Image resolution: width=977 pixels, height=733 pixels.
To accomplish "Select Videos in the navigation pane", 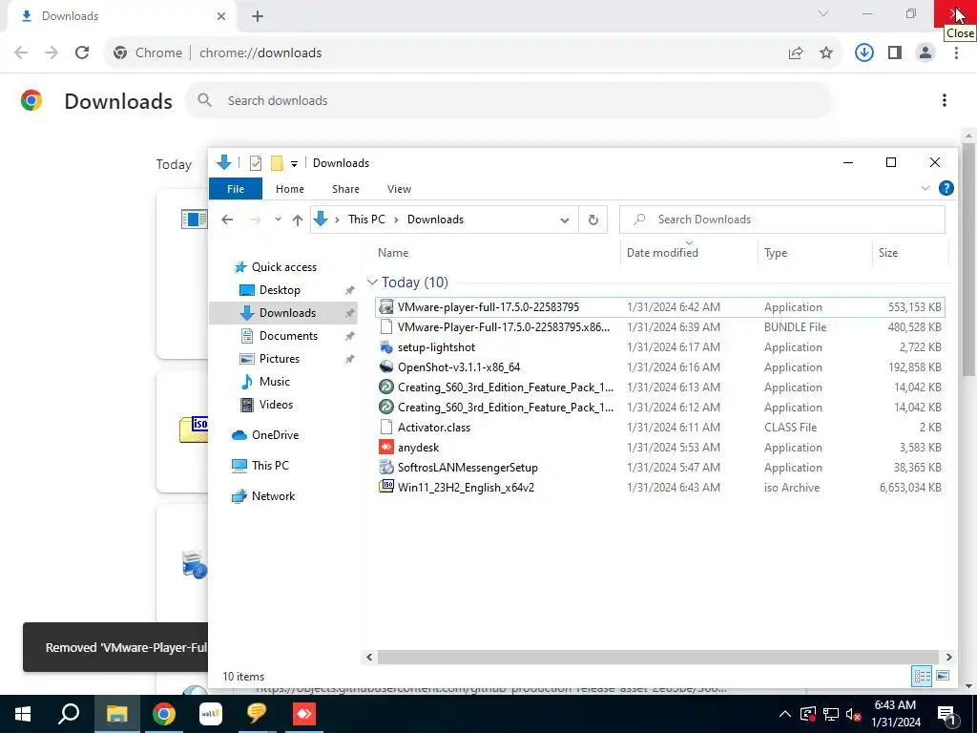I will point(276,405).
